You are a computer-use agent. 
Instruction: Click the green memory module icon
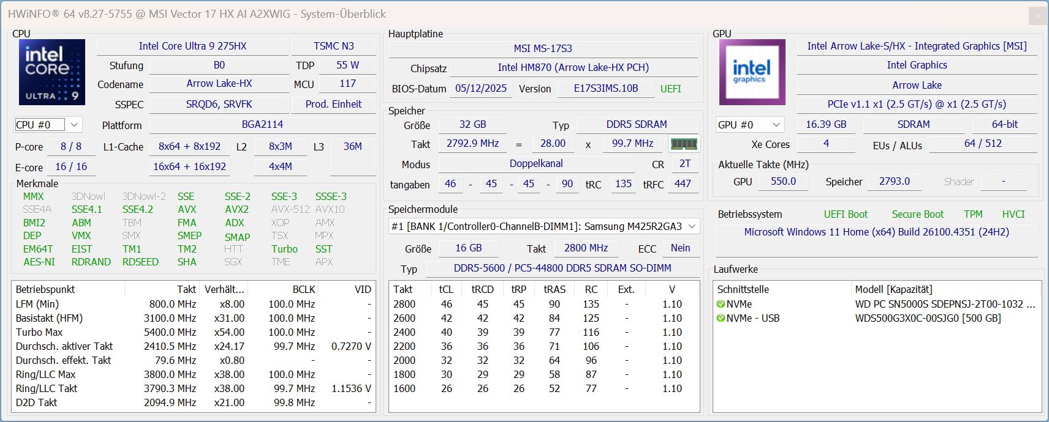point(684,144)
